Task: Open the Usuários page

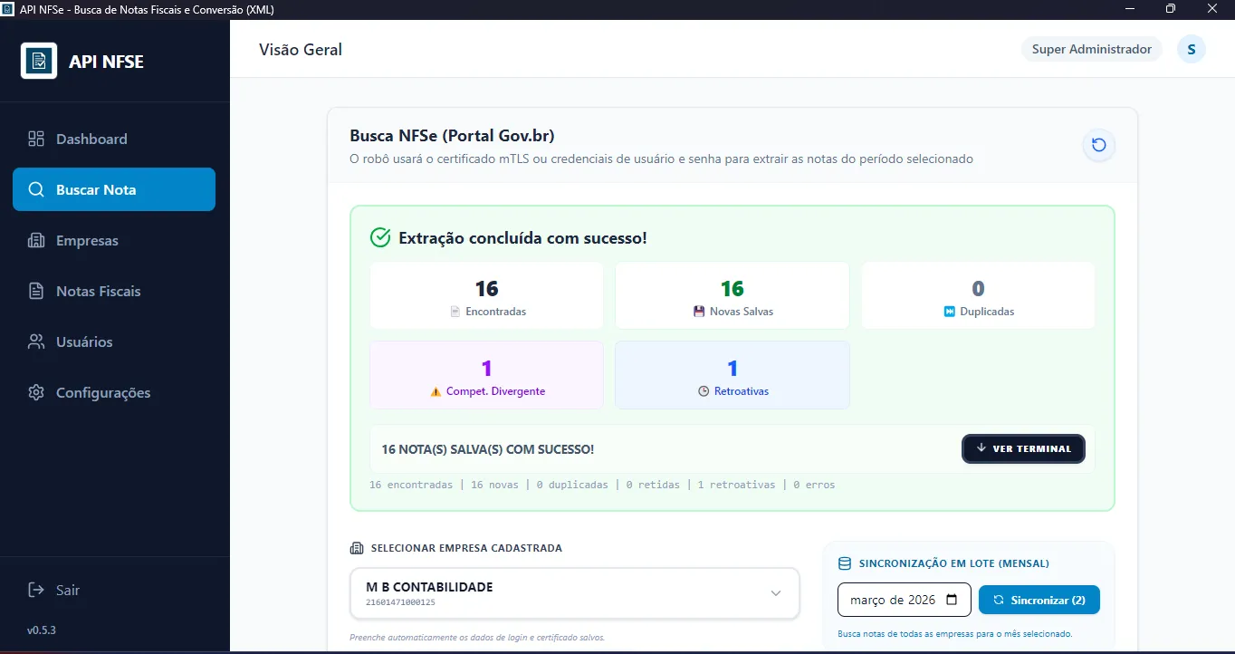Action: coord(114,341)
